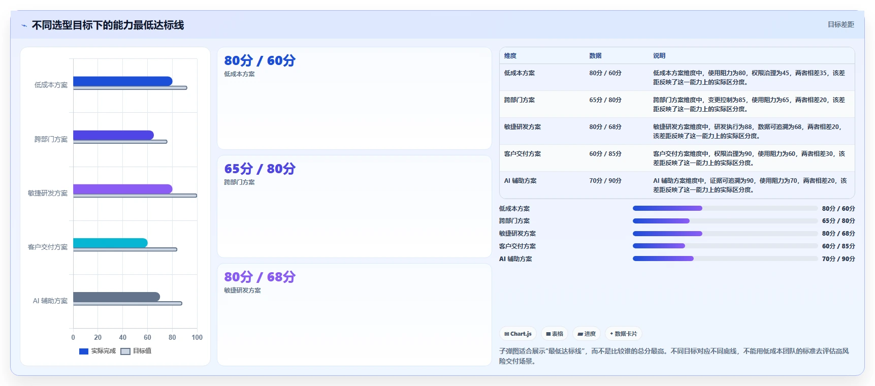Viewport: 875px width, 386px height.
Task: Click the 说明 column header
Action: 659,56
